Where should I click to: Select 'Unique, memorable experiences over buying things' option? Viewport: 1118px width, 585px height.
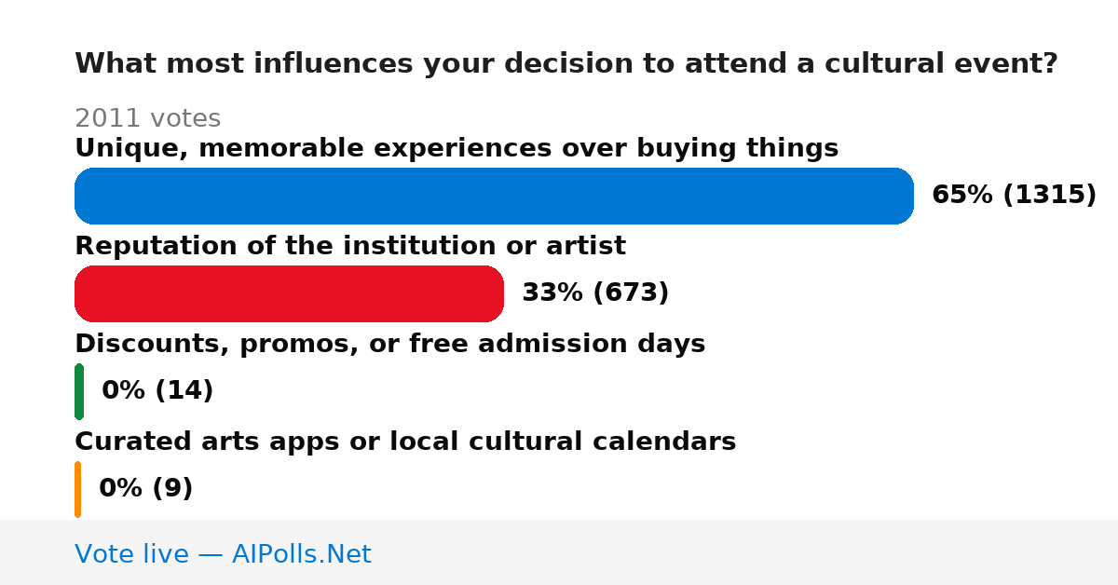457,148
